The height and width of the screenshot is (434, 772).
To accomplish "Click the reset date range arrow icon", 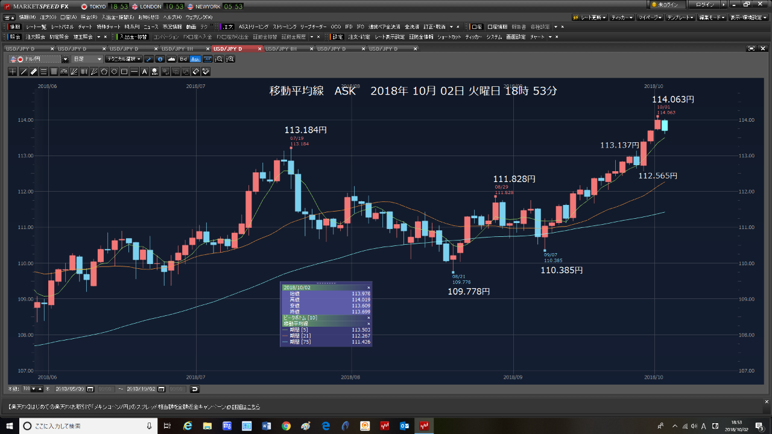I will click(x=195, y=389).
